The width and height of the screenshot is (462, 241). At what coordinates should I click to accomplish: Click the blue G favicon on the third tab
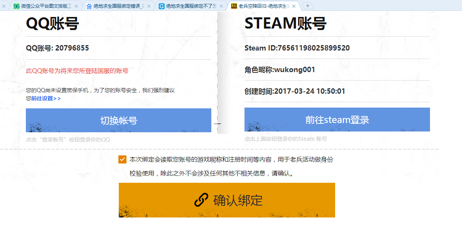pos(162,6)
